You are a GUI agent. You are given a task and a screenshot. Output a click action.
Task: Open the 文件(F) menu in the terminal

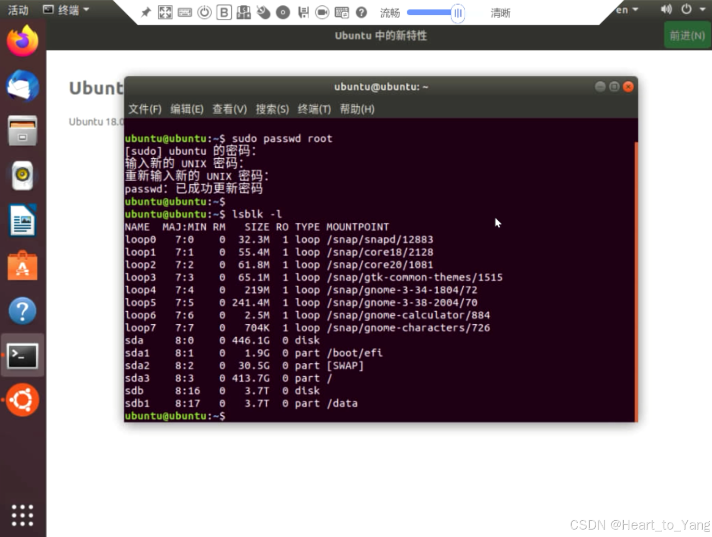[145, 109]
